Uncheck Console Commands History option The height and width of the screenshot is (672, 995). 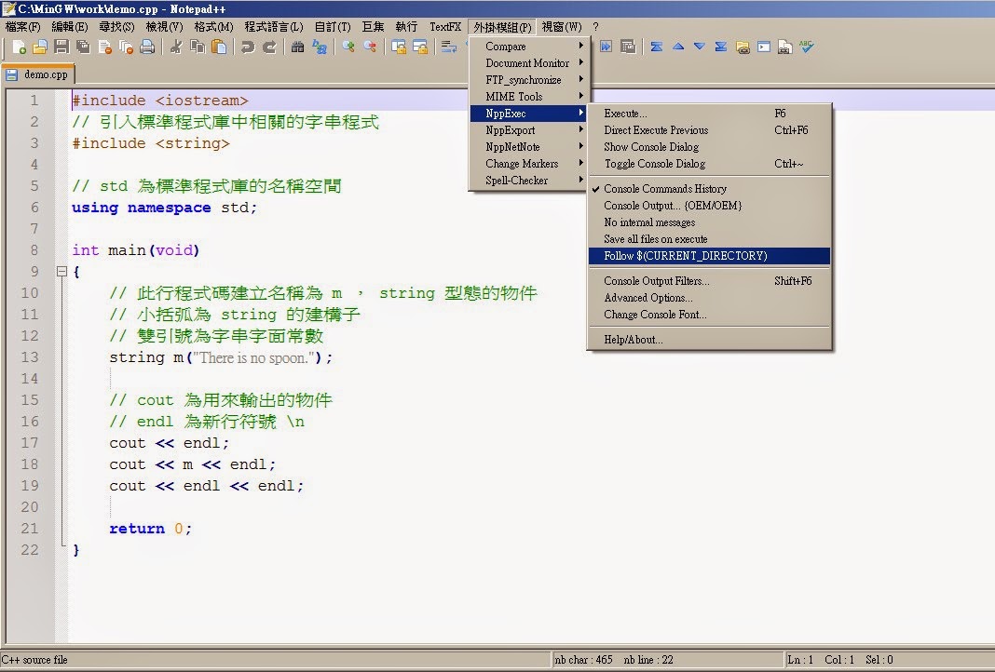pos(709,189)
